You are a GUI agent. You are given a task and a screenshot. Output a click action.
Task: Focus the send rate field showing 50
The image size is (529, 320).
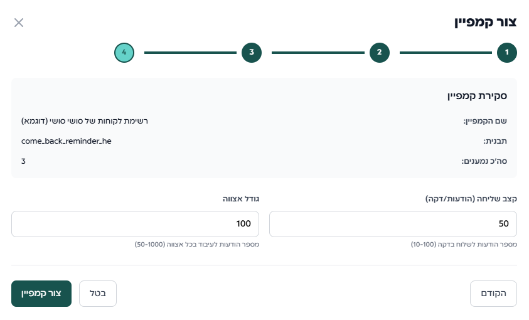tap(393, 224)
